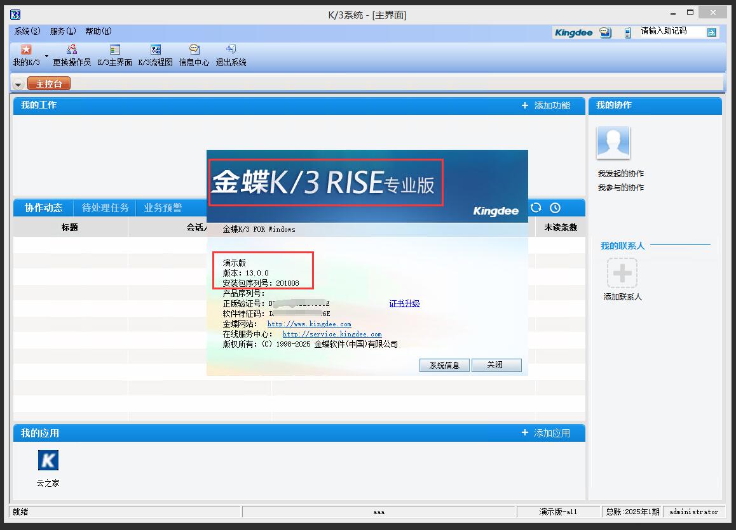
Task: Click 总账:2025年1期 in status bar
Action: [632, 512]
